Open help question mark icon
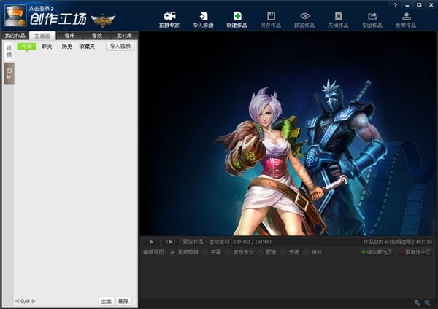Viewport: 438px width, 309px height. pos(395,5)
